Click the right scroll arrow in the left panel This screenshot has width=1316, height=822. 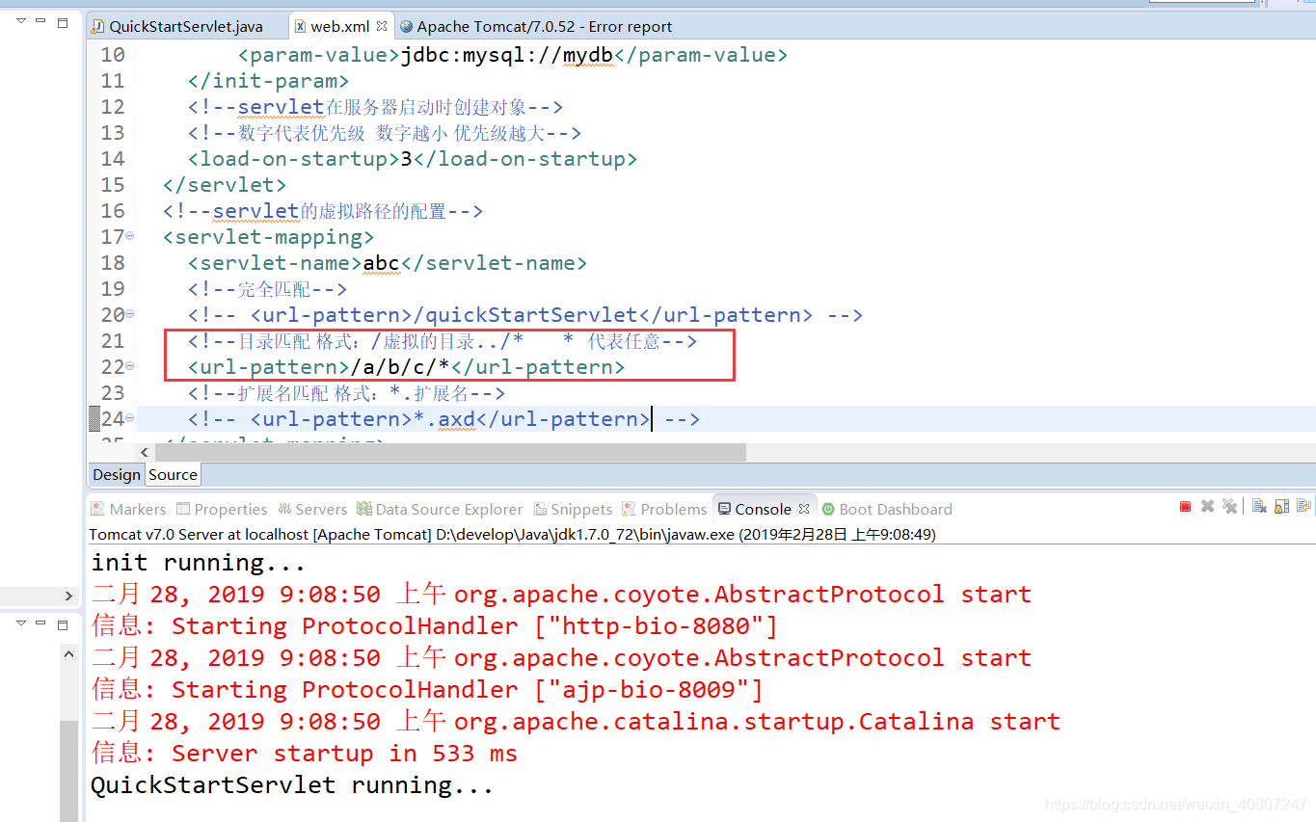click(68, 596)
